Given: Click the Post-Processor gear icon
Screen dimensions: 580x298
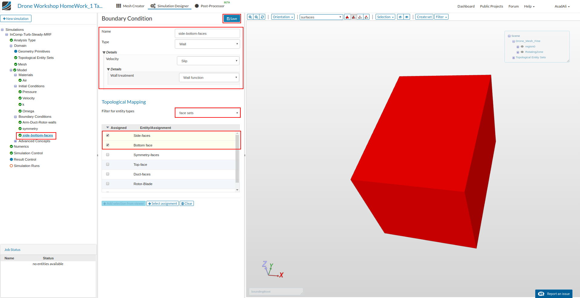Looking at the screenshot, I should [197, 6].
